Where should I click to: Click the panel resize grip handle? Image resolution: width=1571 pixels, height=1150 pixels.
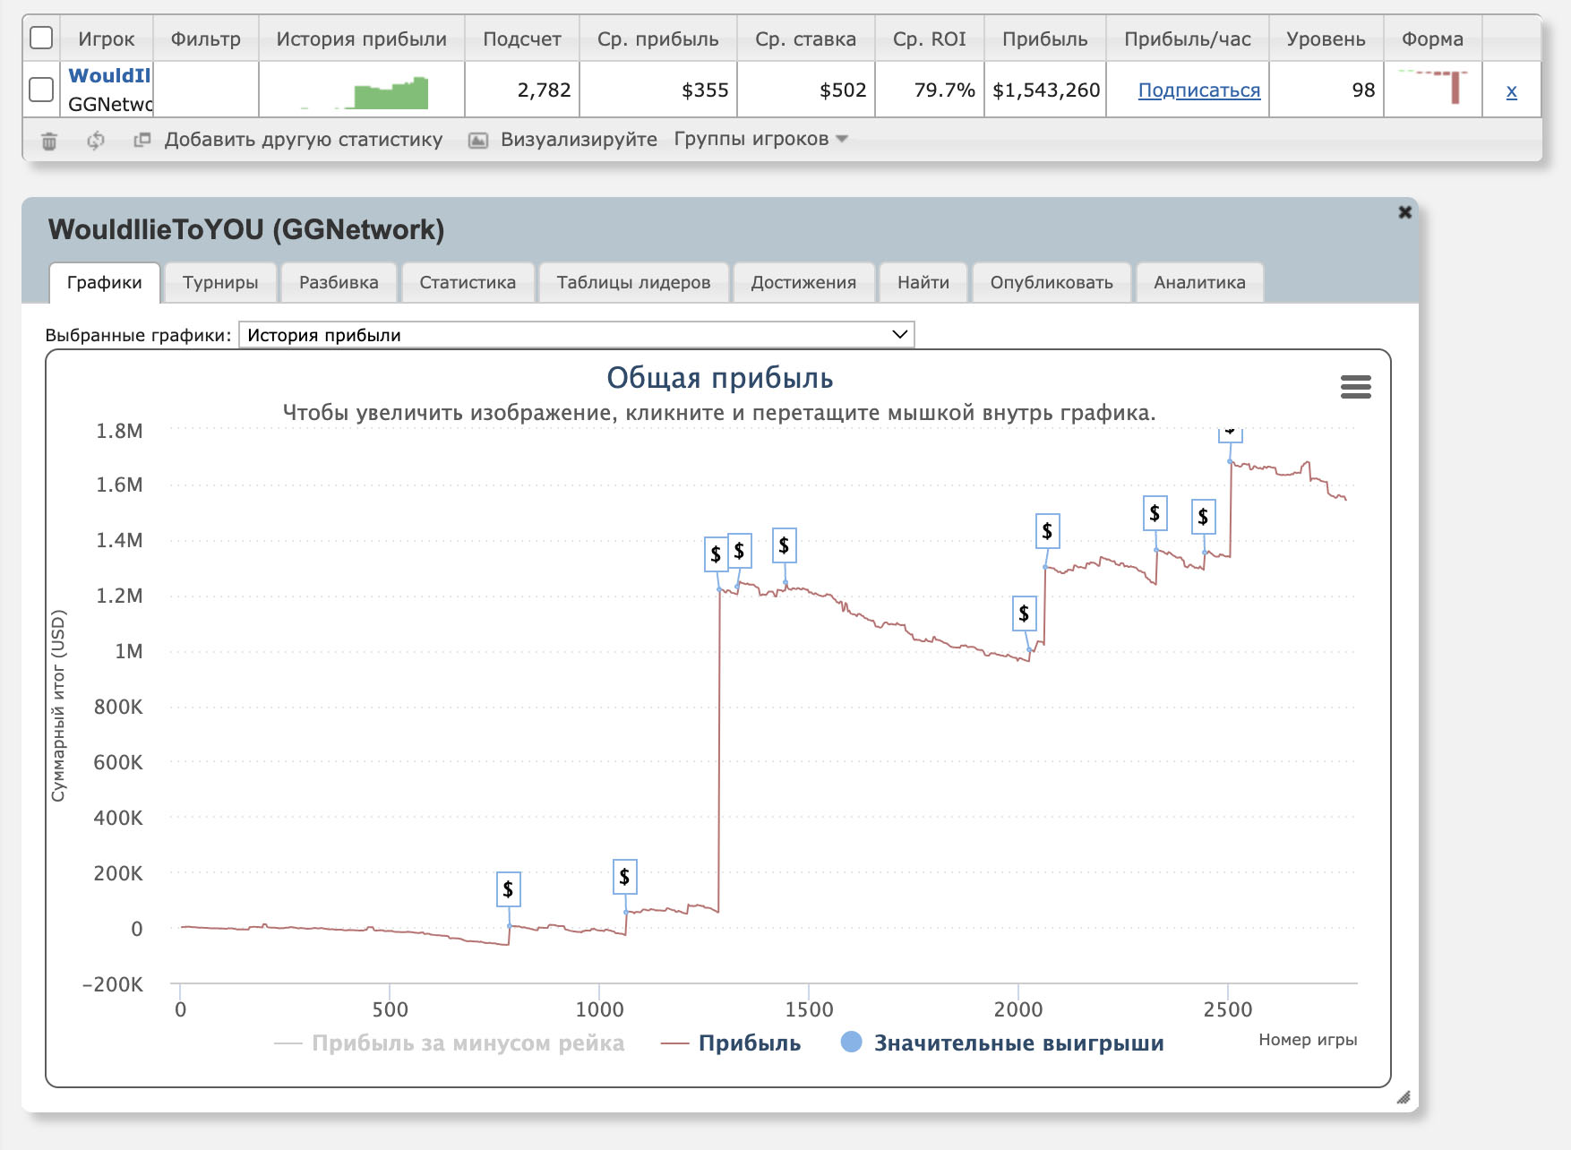tap(1403, 1097)
